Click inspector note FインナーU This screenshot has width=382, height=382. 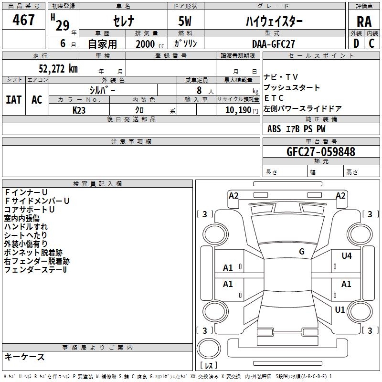click(26, 192)
